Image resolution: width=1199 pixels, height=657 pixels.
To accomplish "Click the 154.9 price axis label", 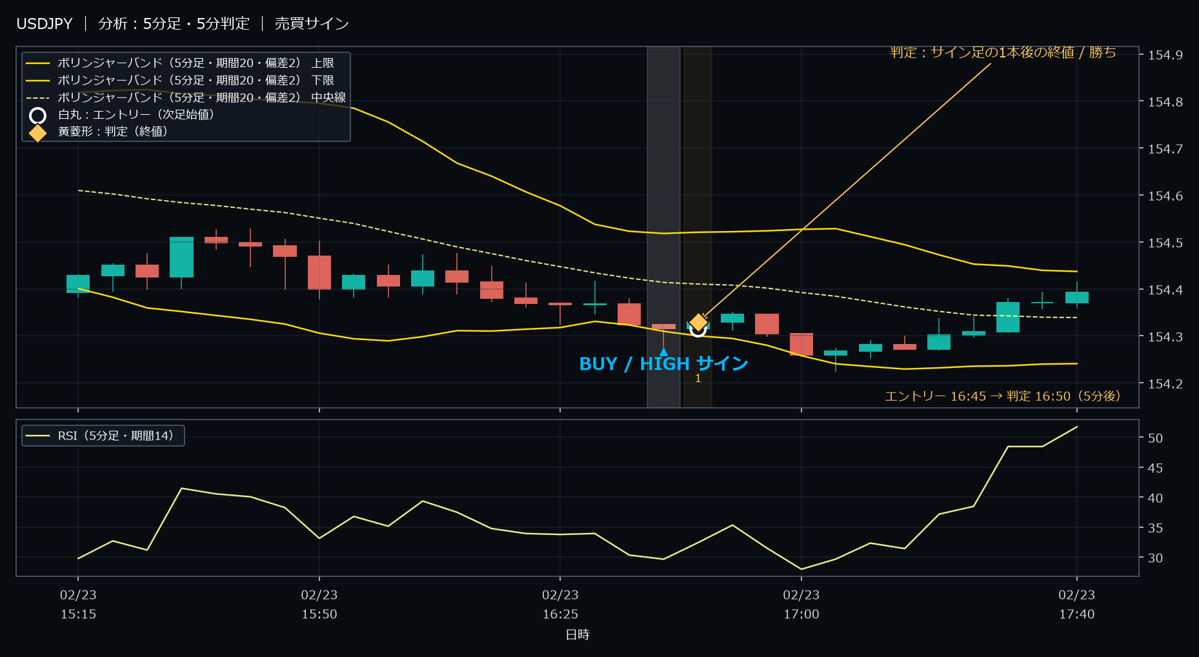I will [1165, 55].
